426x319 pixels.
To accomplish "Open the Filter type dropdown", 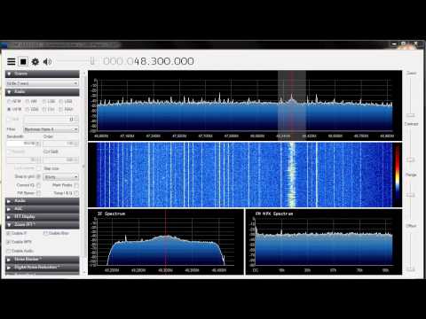I will click(51, 129).
